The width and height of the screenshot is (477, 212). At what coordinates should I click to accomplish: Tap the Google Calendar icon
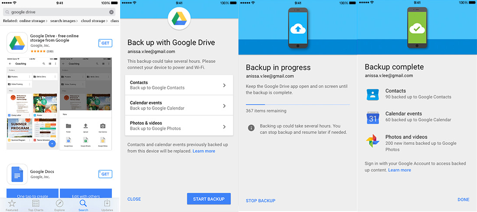(372, 117)
